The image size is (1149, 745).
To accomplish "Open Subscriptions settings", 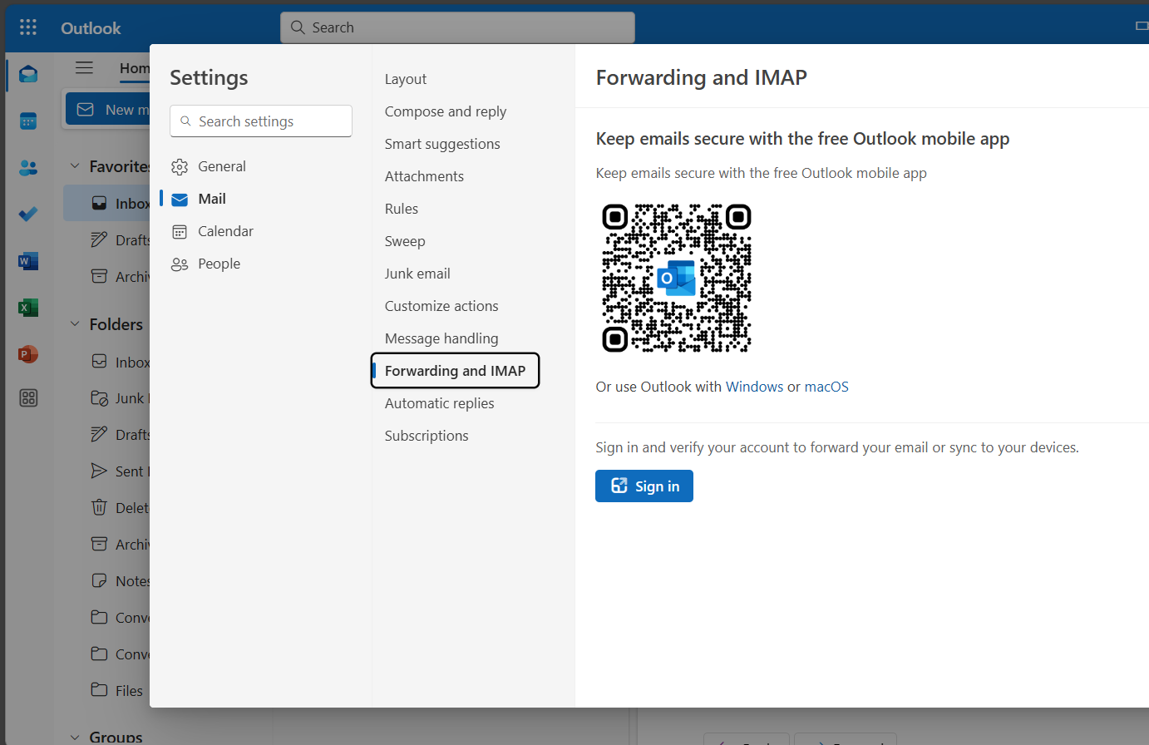I will pos(427,436).
